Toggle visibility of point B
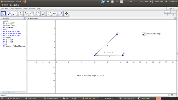This screenshot has width=178, height=100. pyautogui.click(x=4, y=34)
